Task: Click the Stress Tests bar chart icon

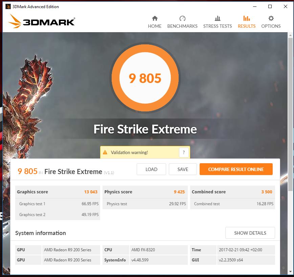Action: [x=218, y=18]
